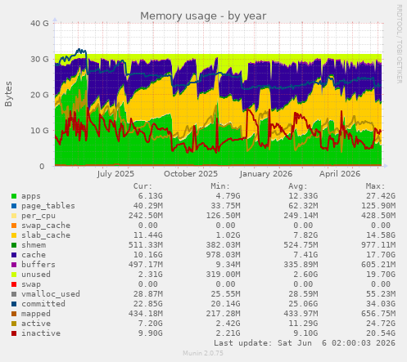Click the 'Cur:' column header
Screen dimensions: 407x362
[142, 186]
